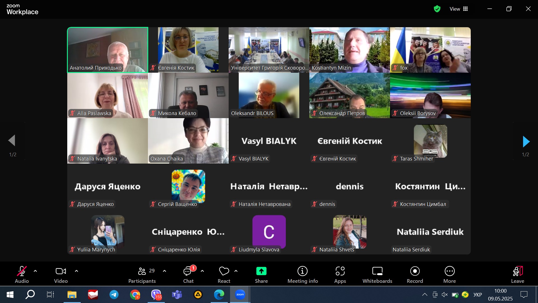Viewport: 538px width, 303px height.
Task: Click the Taras Shmiher cat avatar
Action: pos(430,141)
